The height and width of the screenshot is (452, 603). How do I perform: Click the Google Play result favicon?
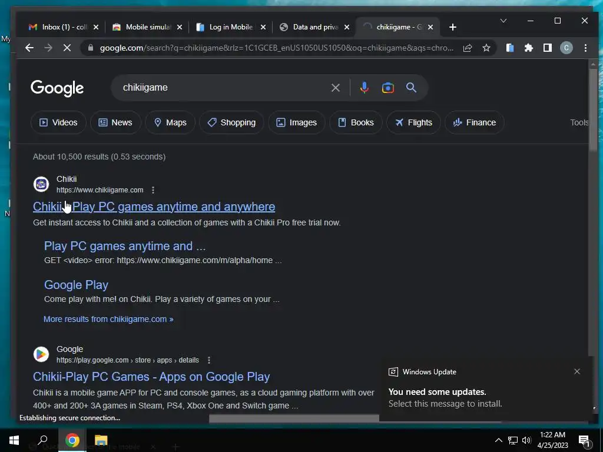click(x=41, y=354)
